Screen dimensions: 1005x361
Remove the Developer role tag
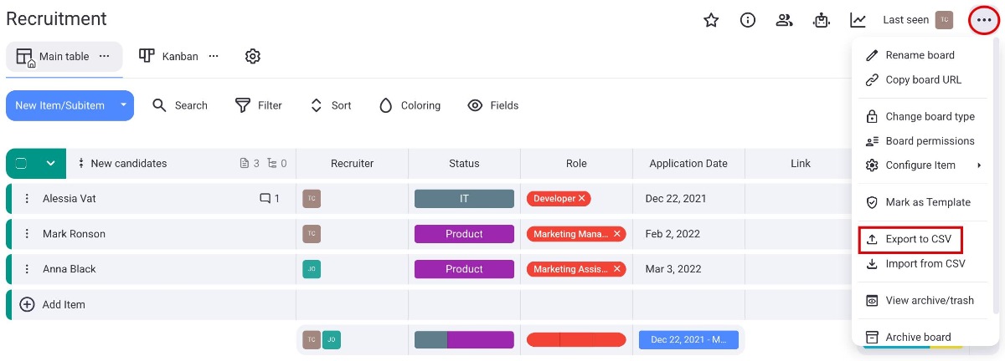582,199
